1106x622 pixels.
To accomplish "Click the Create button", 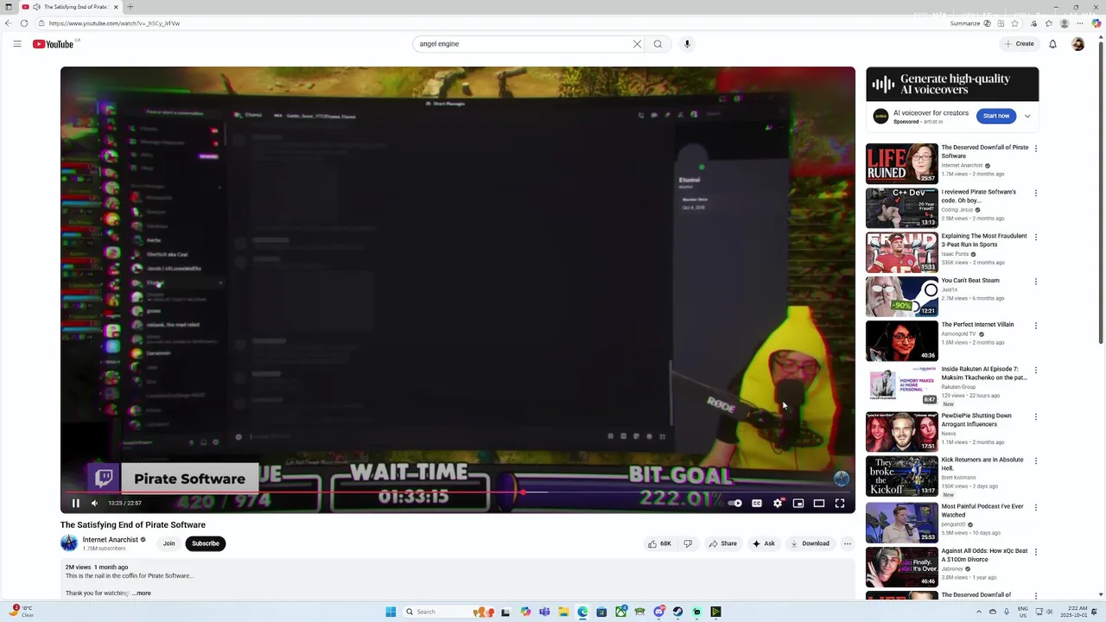I will tap(1019, 44).
